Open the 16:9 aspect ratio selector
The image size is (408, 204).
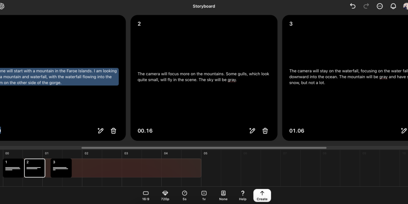146,195
